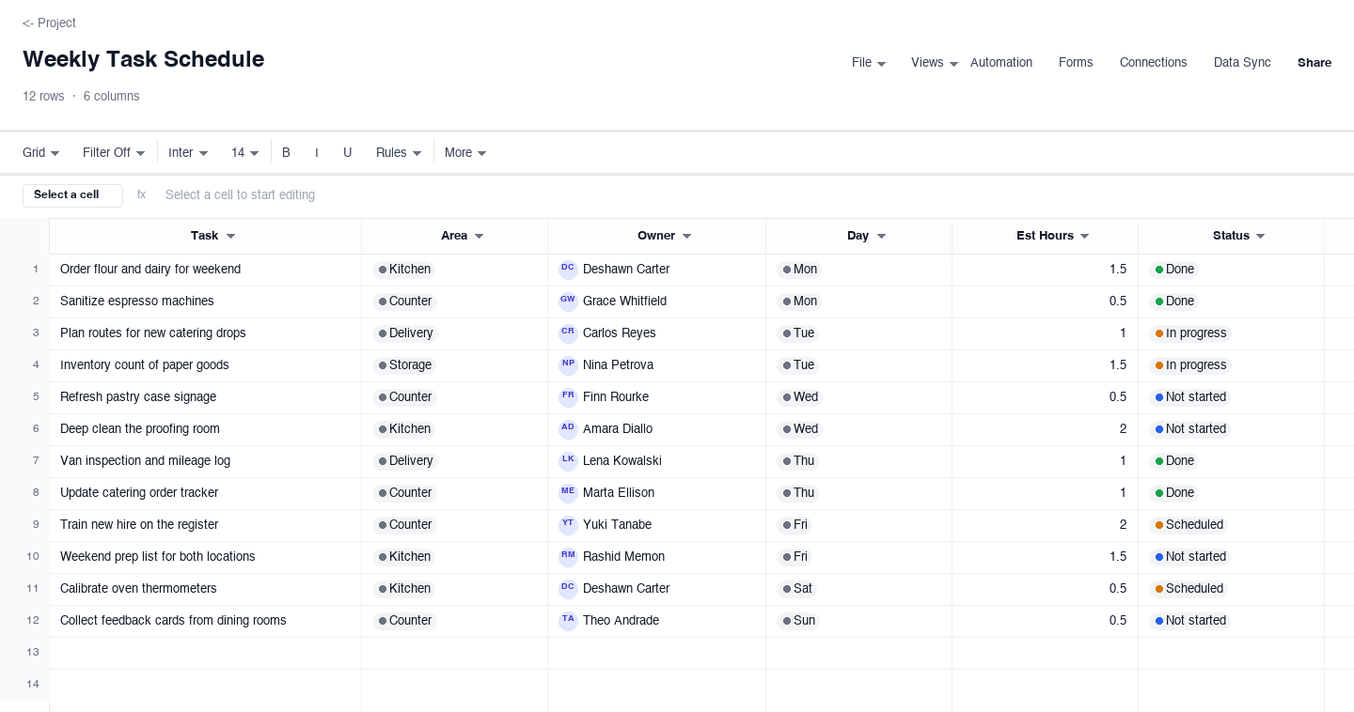
Task: Click 'Not started' status for Refresh pastry row
Action: click(x=1190, y=396)
